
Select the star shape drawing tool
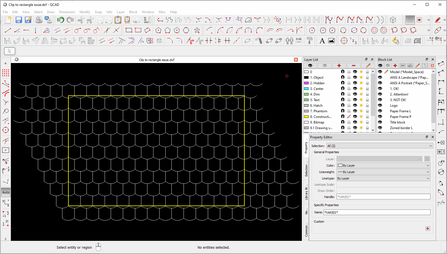point(197,30)
